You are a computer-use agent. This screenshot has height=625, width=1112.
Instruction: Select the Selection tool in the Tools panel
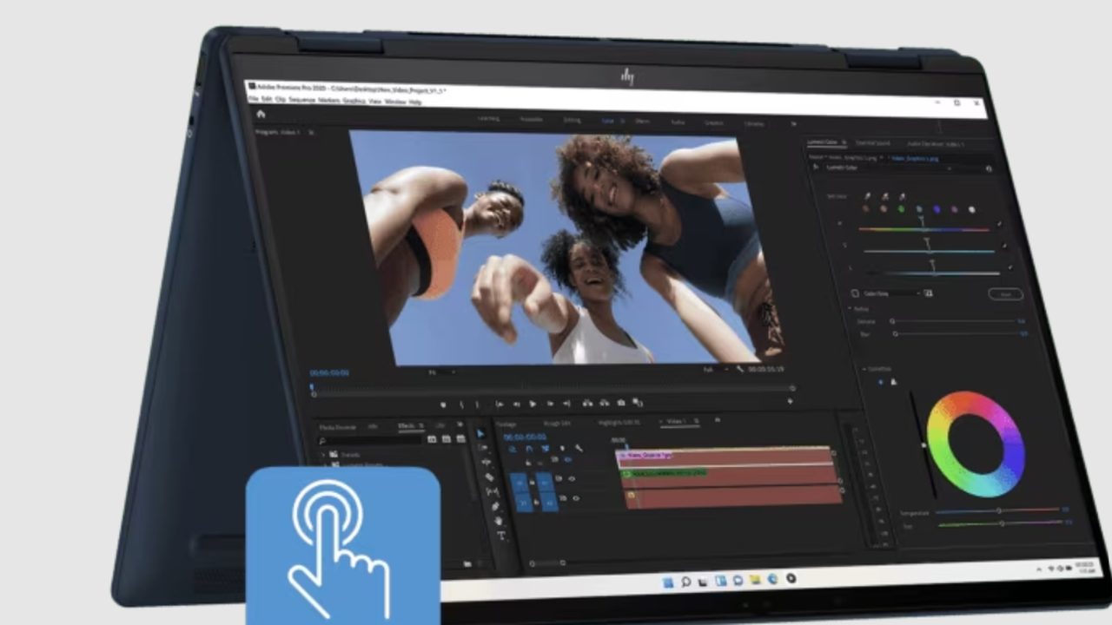(x=481, y=433)
